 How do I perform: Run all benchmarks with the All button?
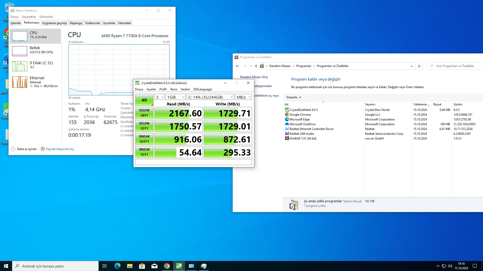point(144,100)
